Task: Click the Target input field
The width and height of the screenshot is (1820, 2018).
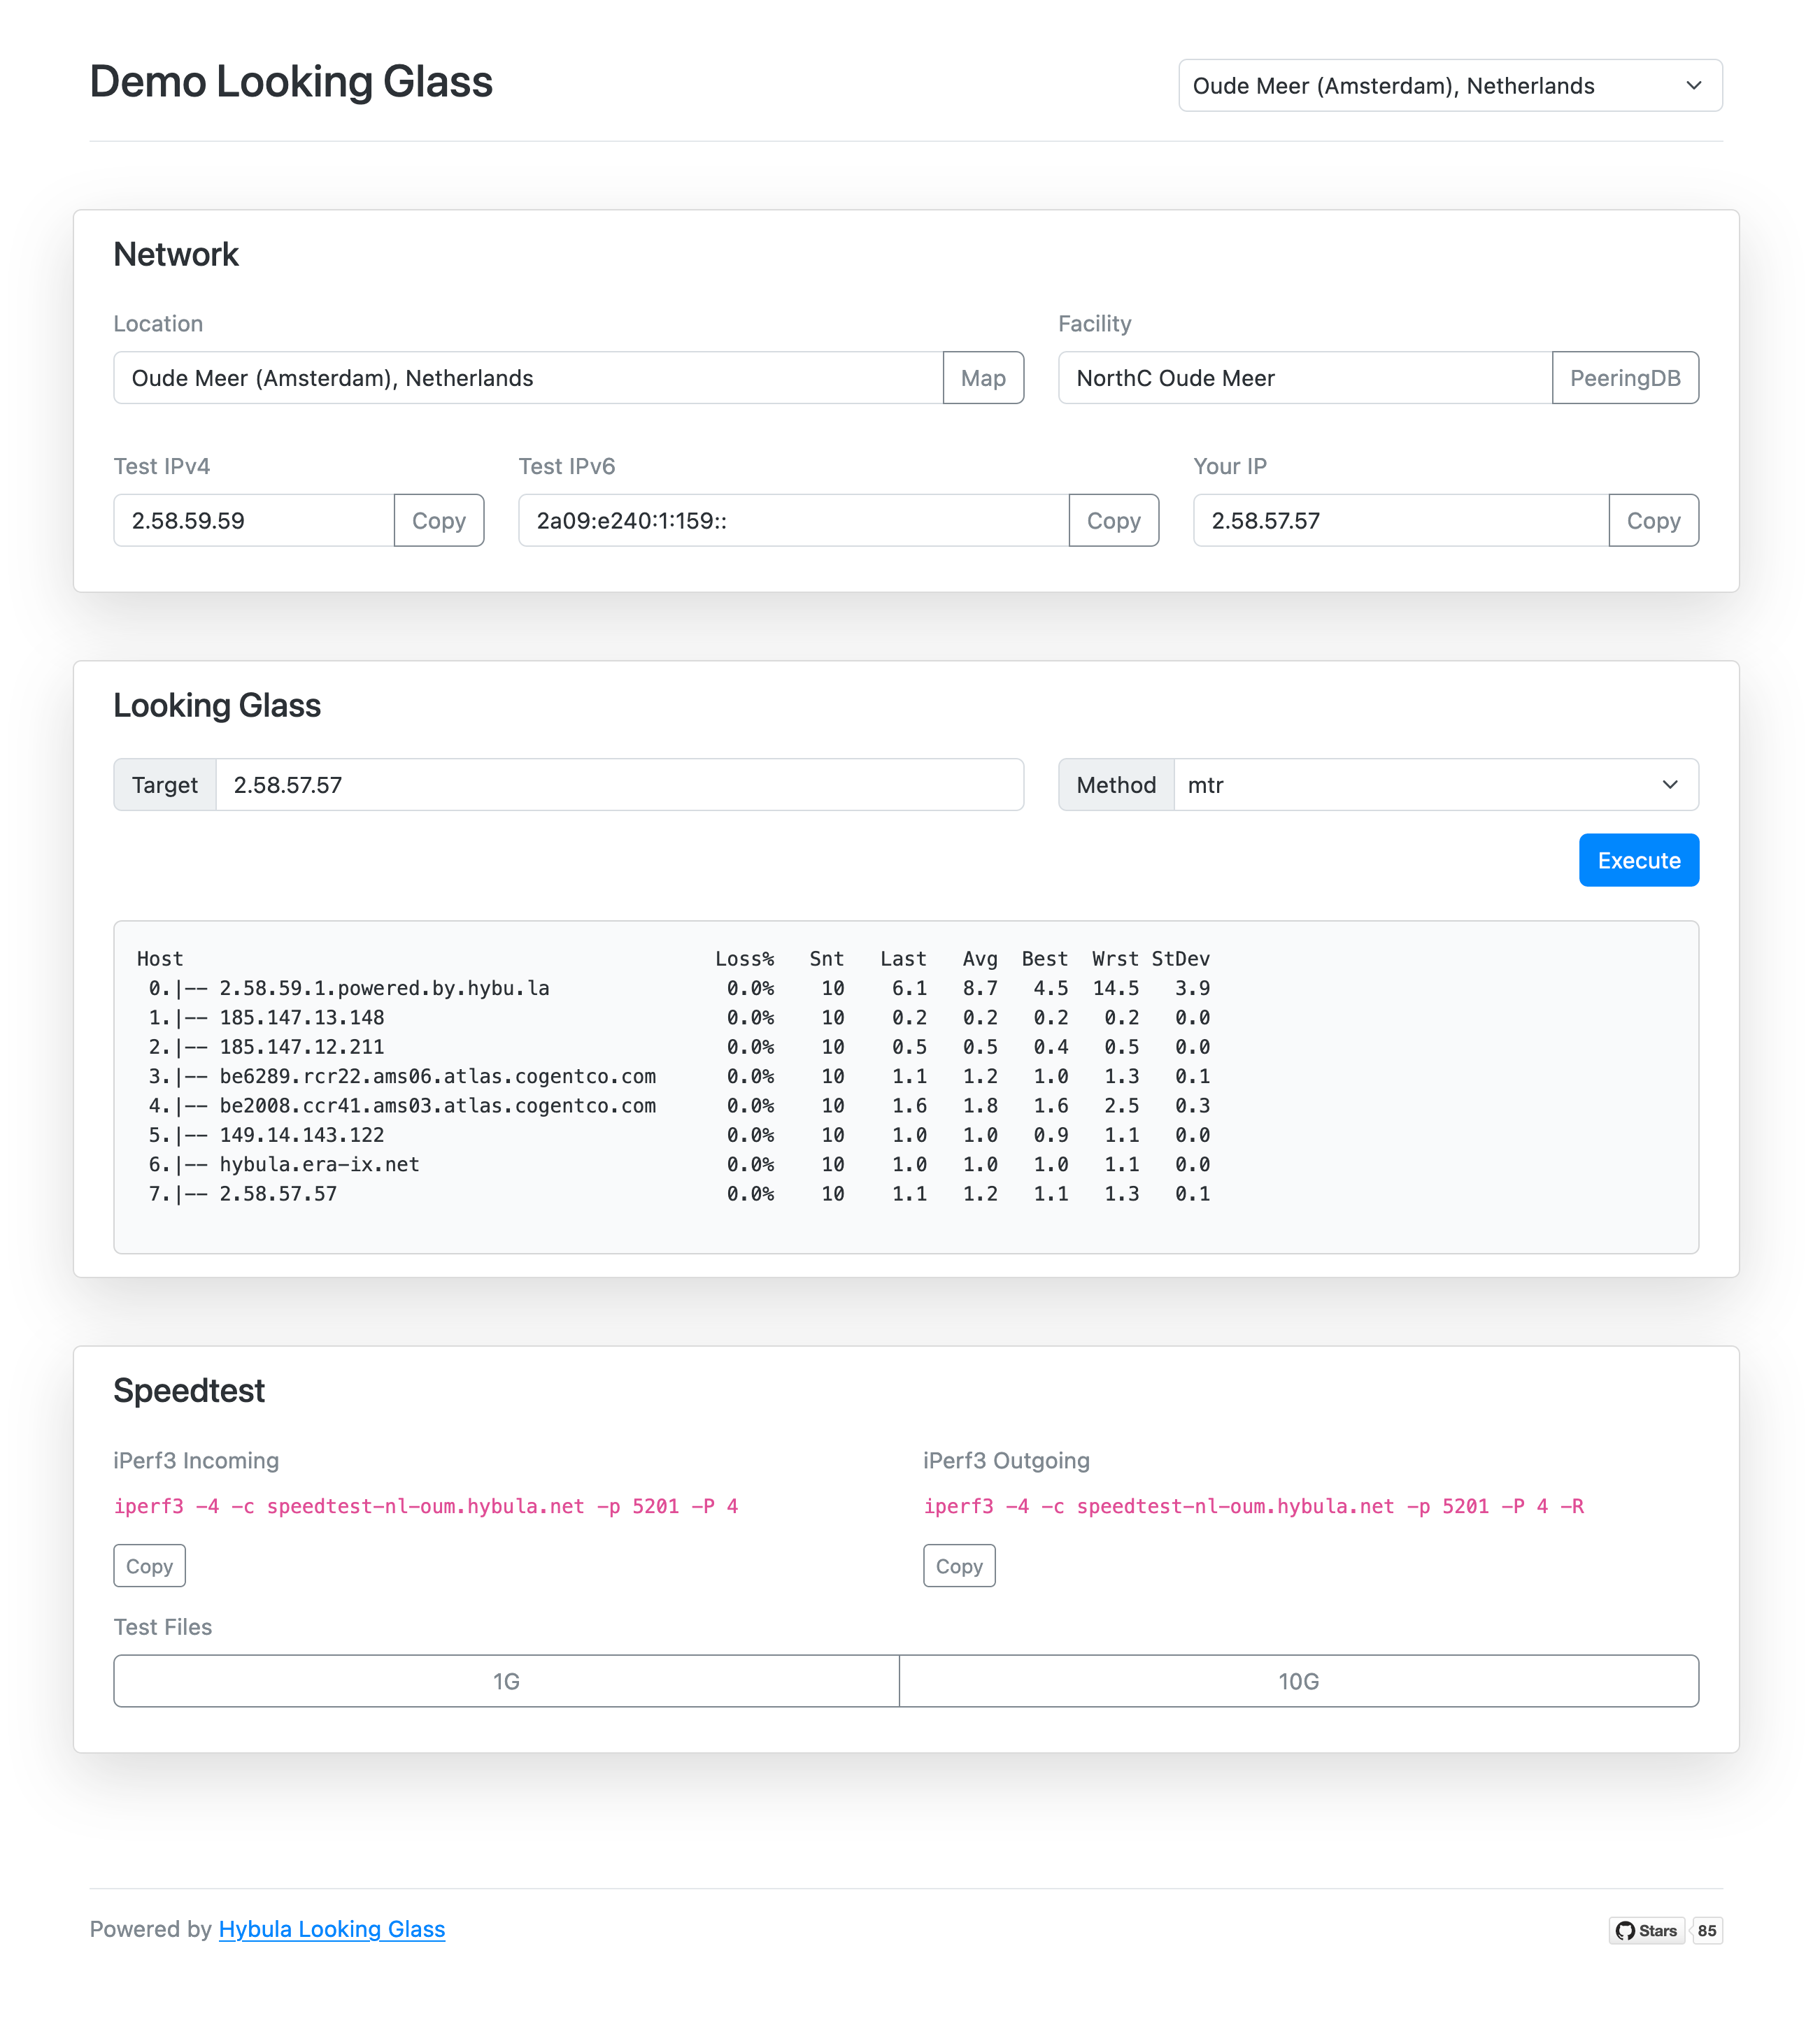Action: [619, 785]
